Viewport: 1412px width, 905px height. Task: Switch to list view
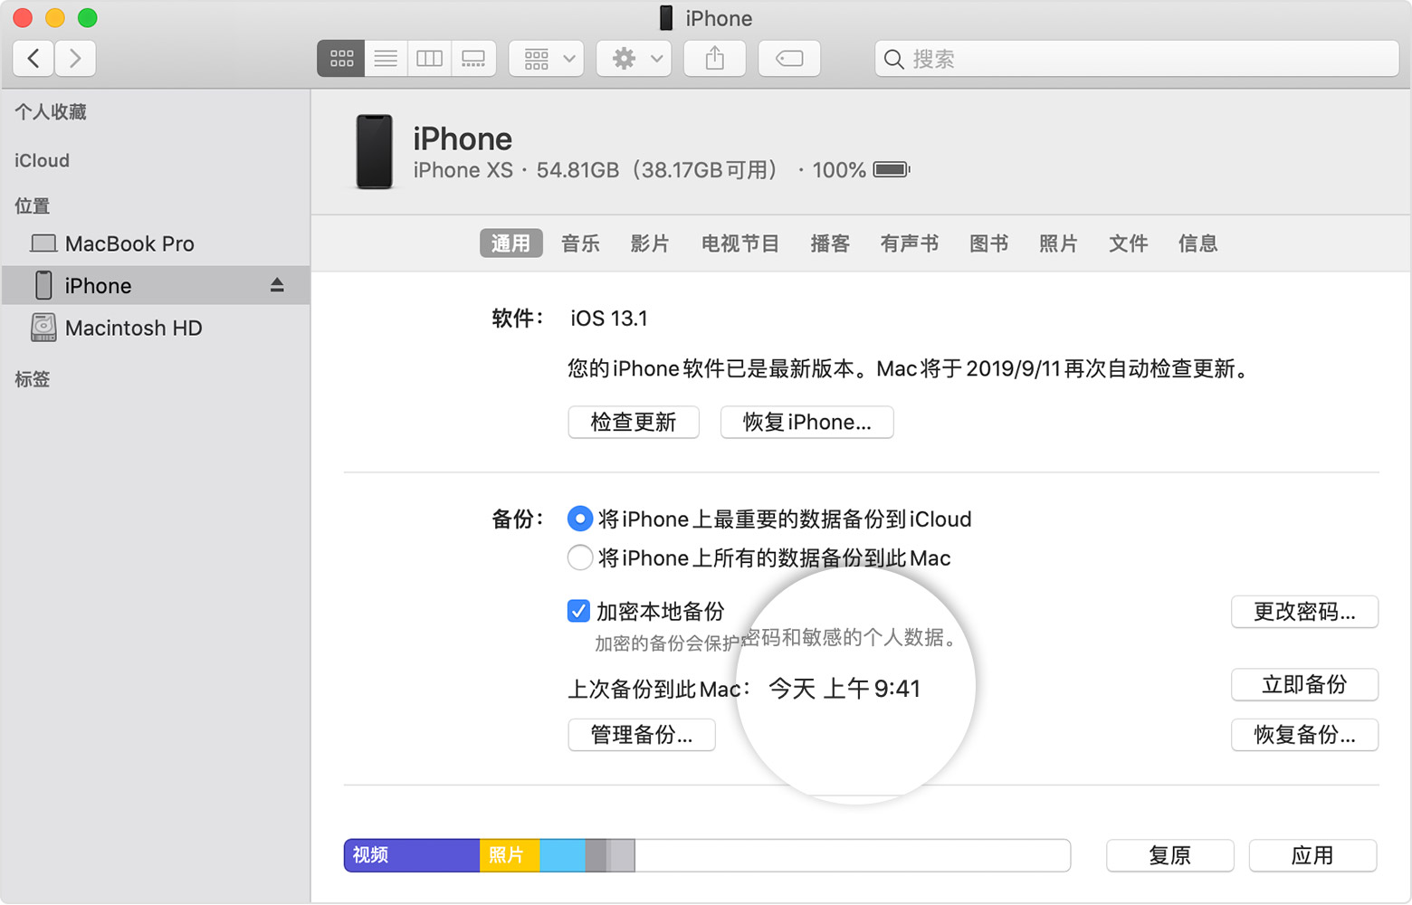(386, 59)
